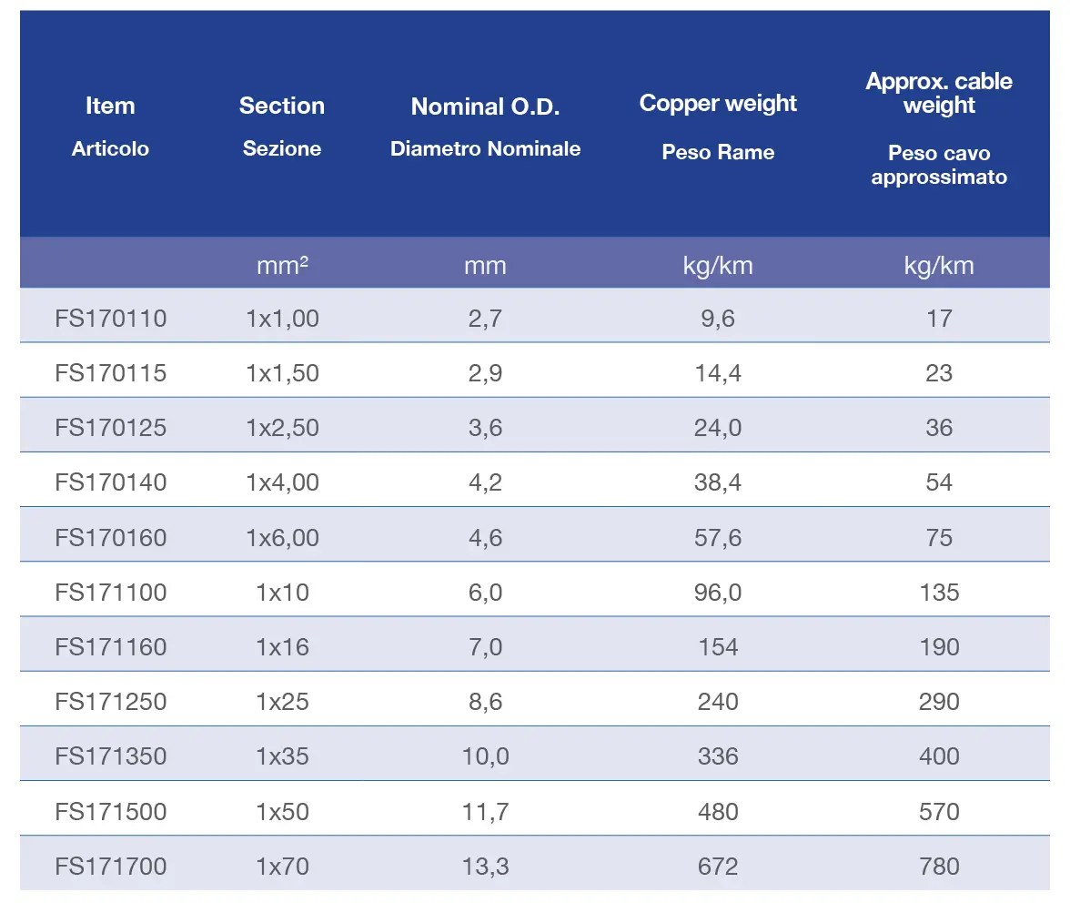Click nominal diameter value 8,6
This screenshot has width=1070, height=923.
tap(485, 701)
